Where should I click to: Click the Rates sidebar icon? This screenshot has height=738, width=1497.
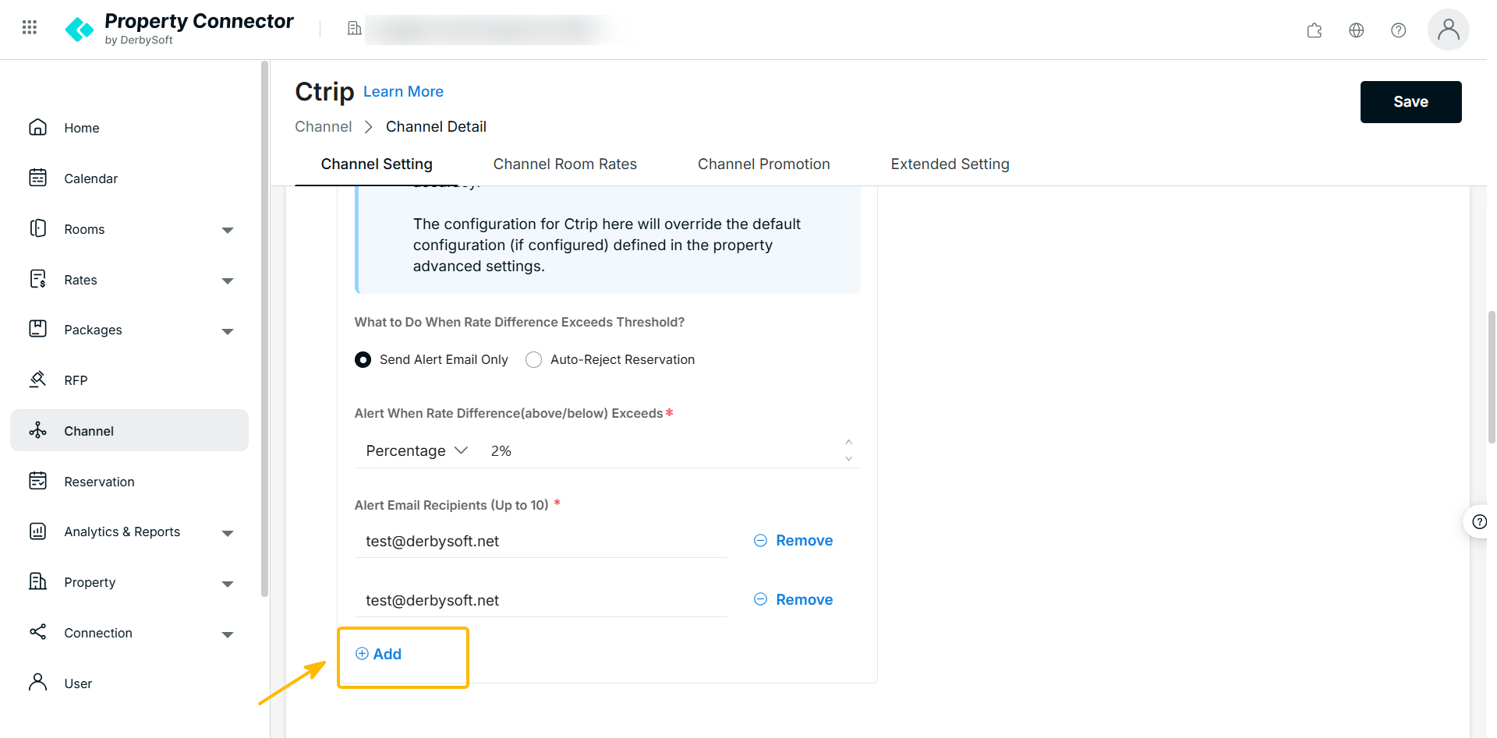pos(37,279)
